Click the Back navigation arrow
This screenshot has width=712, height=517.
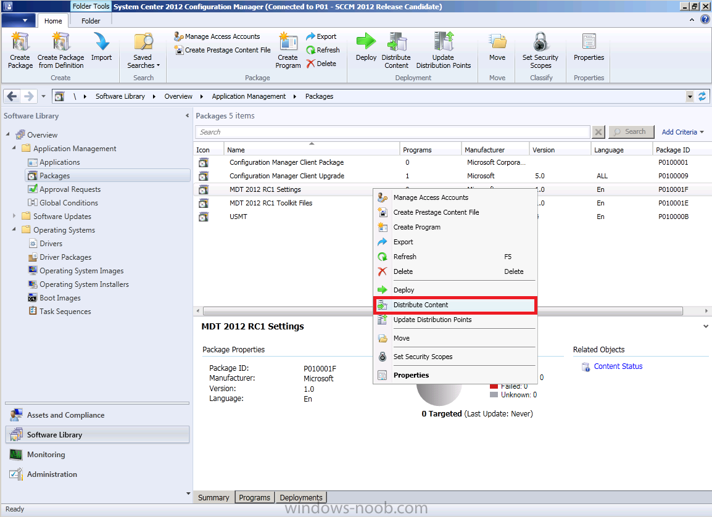(12, 96)
